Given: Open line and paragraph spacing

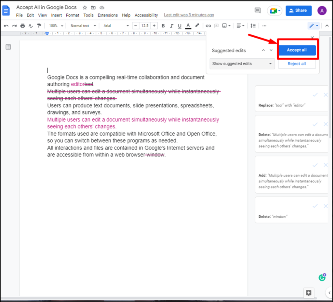Looking at the screenshot, I should [x=253, y=26].
